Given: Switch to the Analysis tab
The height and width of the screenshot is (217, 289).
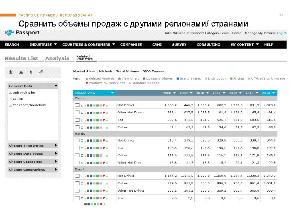Looking at the screenshot, I should coord(57,58).
